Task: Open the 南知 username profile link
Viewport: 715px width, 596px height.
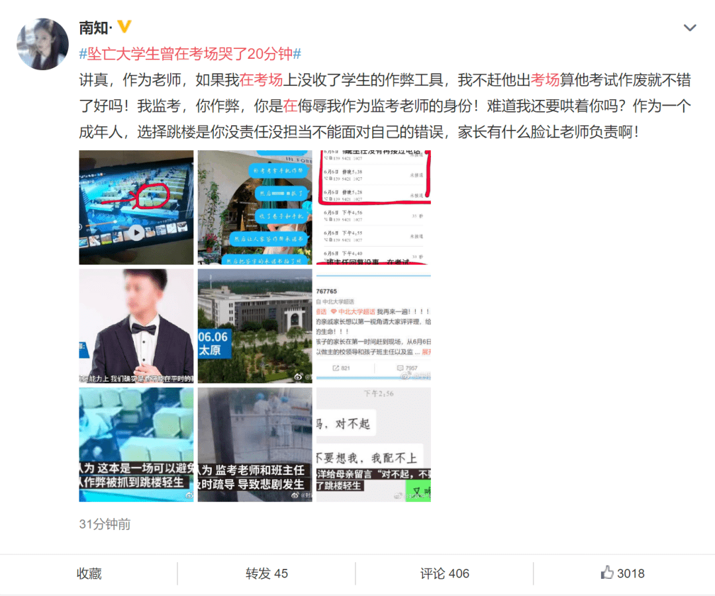Action: tap(95, 28)
